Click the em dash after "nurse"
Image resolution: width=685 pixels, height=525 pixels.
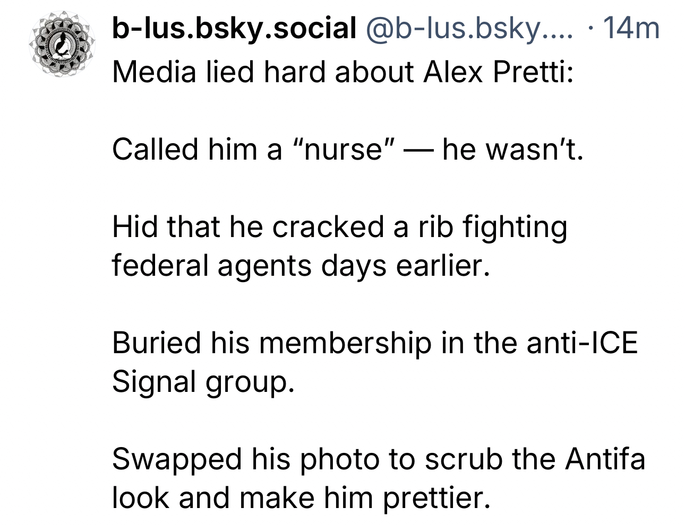point(418,150)
